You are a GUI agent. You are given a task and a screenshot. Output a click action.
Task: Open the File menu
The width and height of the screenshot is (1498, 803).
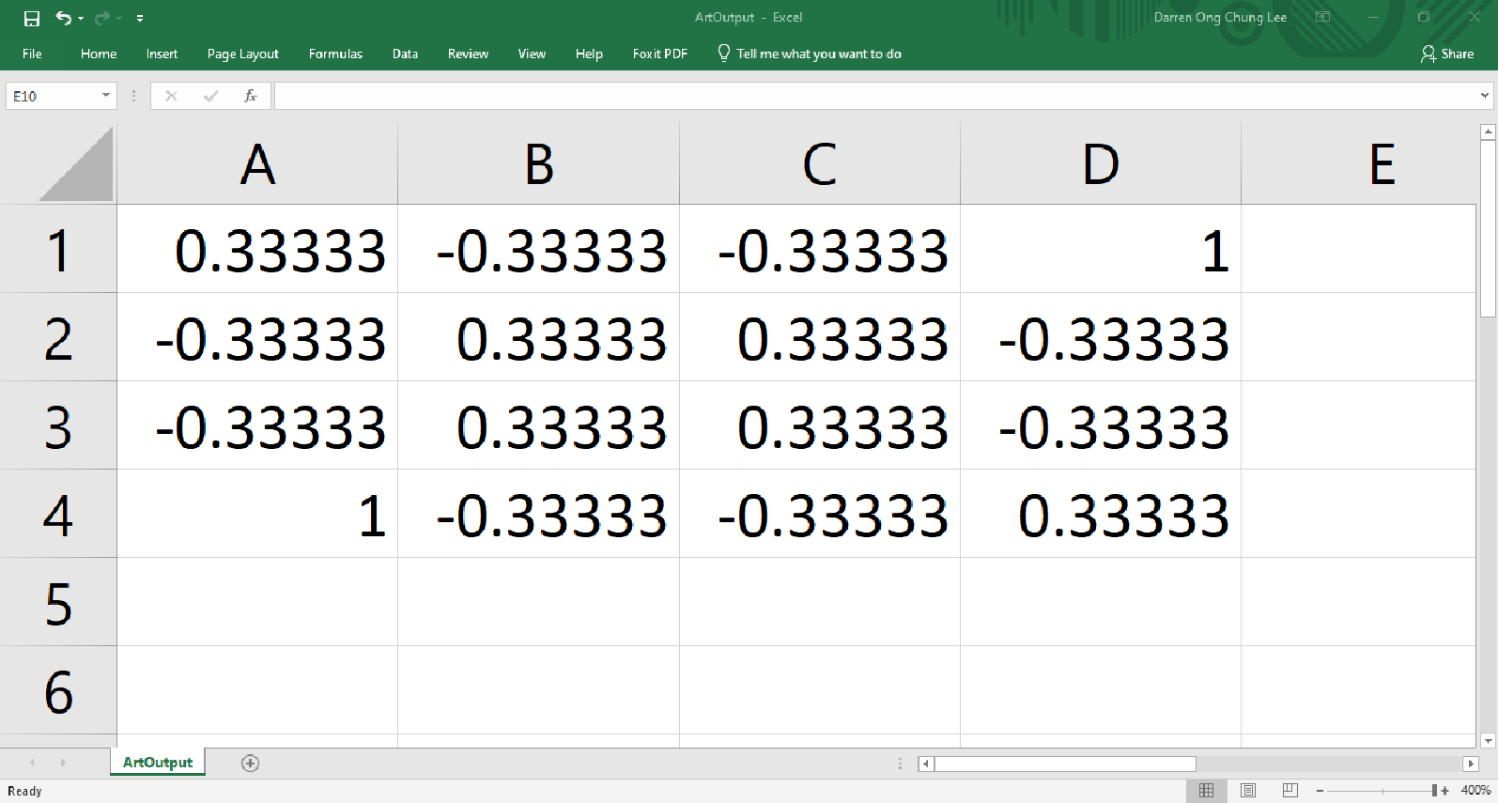tap(32, 54)
